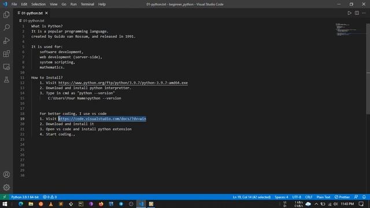Viewport: 370px width, 208px height.
Task: Open the 11:43 PM clock
Action: point(347,204)
